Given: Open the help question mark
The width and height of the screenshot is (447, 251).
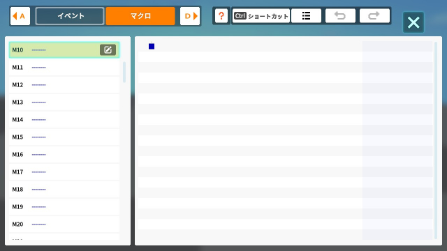Looking at the screenshot, I should 221,16.
